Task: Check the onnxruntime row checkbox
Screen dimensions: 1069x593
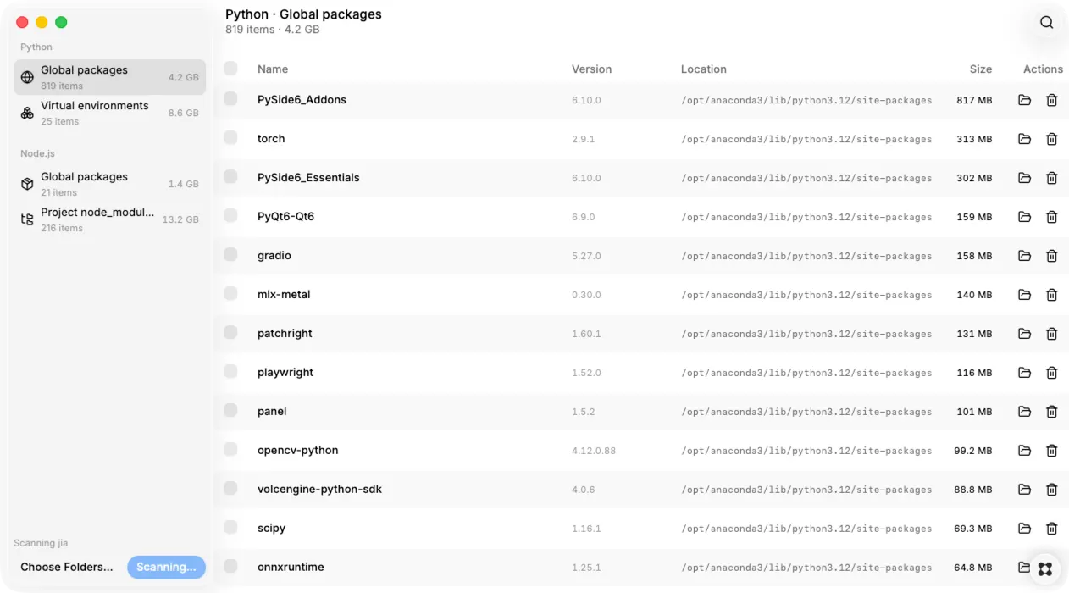Action: point(230,566)
